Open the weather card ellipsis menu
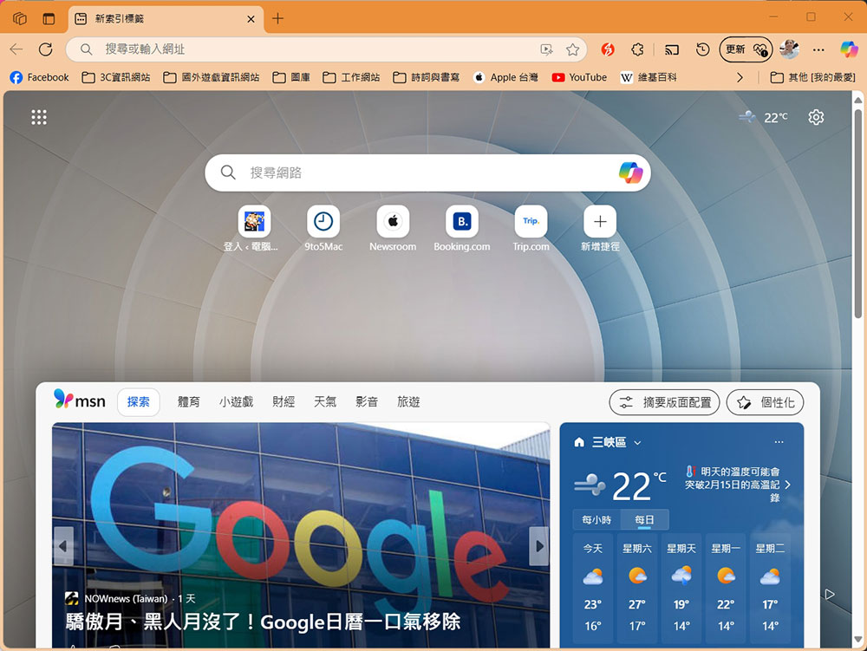Screen dimensions: 867x651 779,442
